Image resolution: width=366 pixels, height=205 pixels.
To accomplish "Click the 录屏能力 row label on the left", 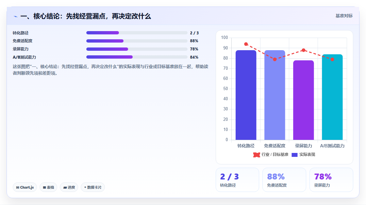I will (21, 49).
